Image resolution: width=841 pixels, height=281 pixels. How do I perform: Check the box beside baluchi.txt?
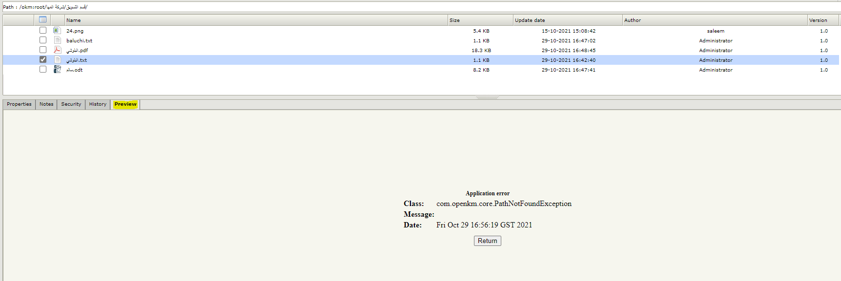tap(43, 40)
